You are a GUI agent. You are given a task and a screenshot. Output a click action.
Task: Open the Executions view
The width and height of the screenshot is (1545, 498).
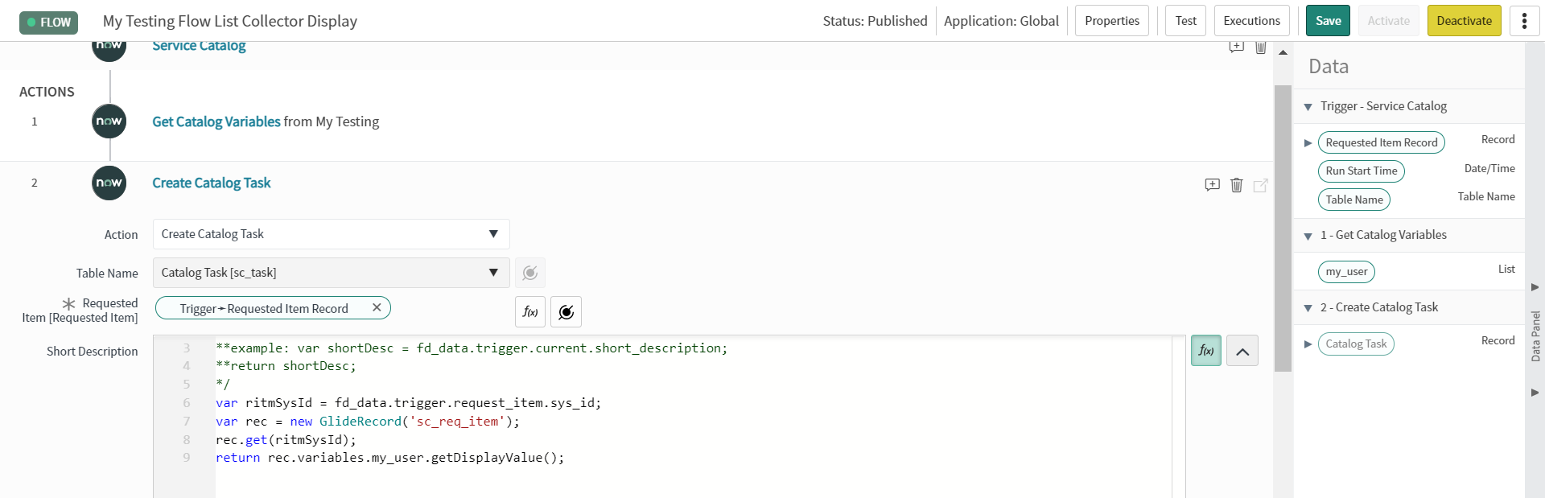click(x=1251, y=21)
